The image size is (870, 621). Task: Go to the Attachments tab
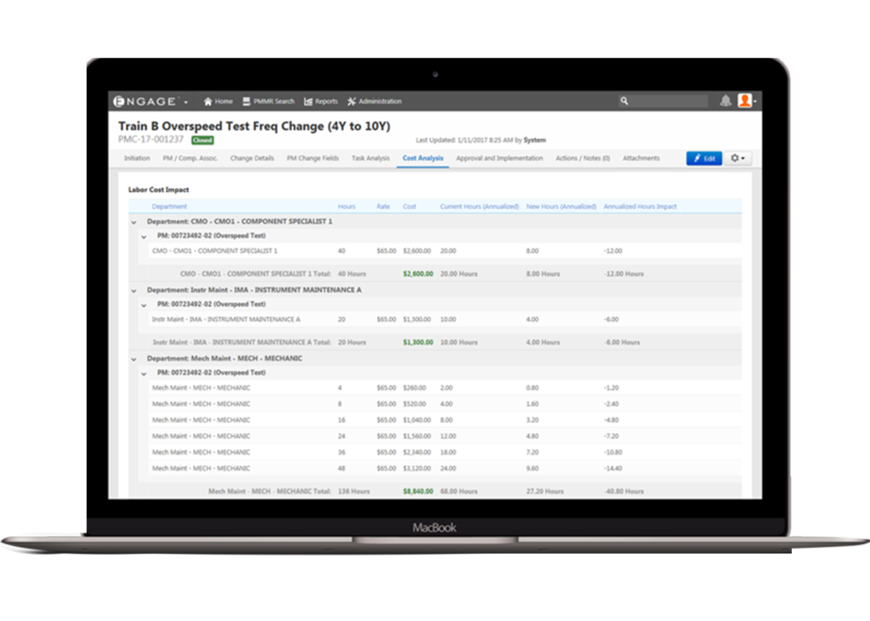click(x=641, y=158)
